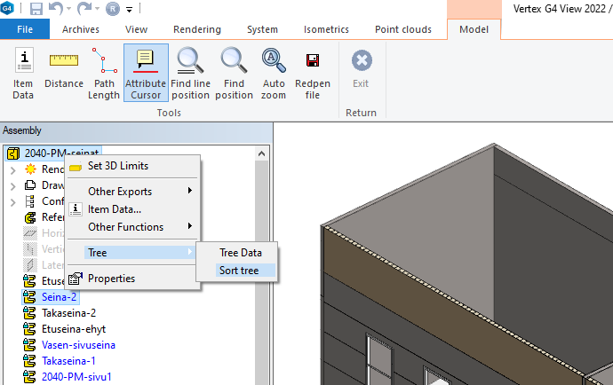Switch to the Rendering ribbon tab
This screenshot has height=385, width=613.
[x=196, y=29]
